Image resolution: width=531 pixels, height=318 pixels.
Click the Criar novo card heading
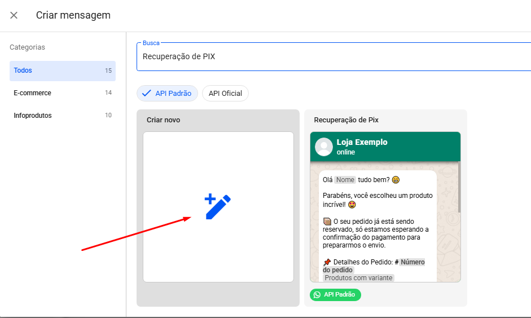163,120
